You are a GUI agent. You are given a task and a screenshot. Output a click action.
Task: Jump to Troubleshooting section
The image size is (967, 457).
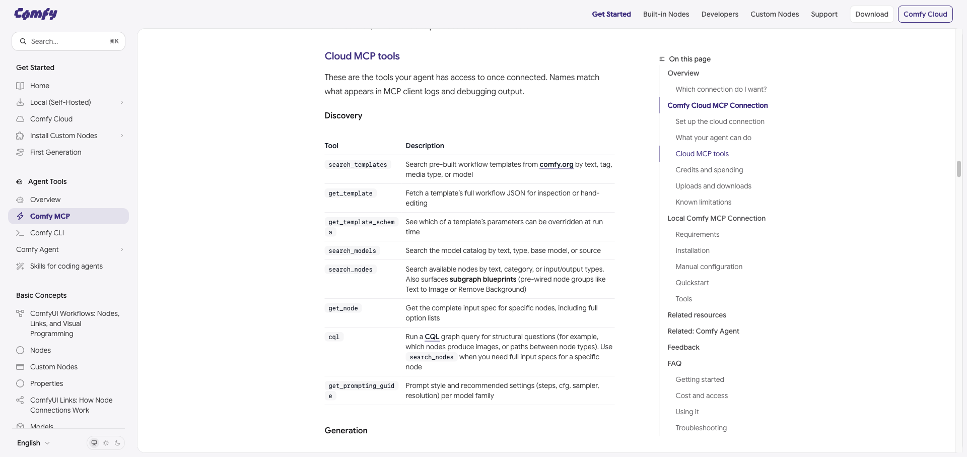pos(701,428)
